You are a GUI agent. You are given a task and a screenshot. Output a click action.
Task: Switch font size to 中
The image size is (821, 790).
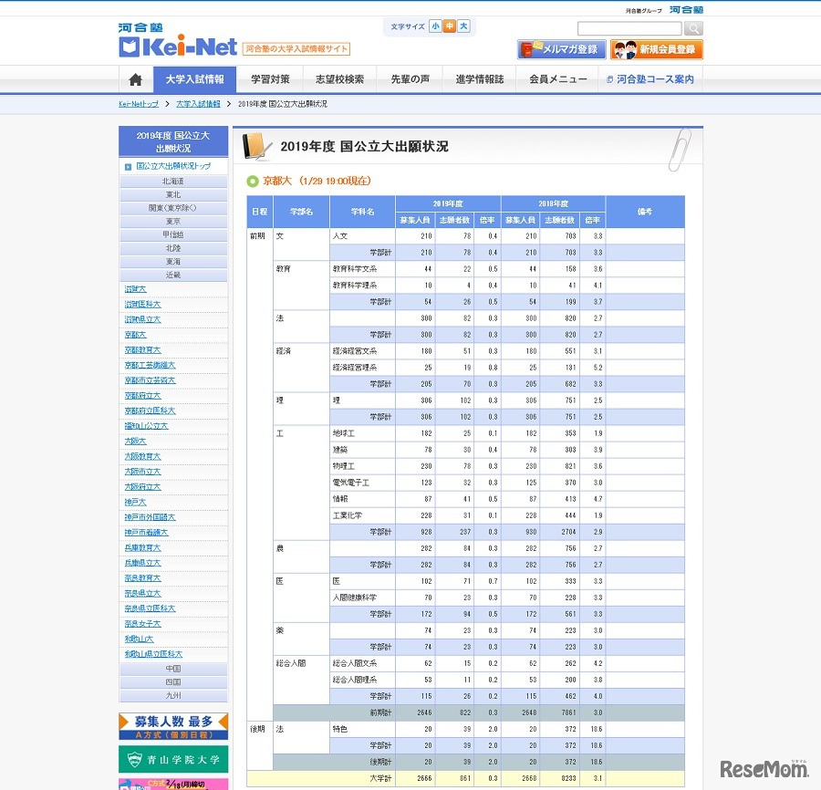point(452,26)
